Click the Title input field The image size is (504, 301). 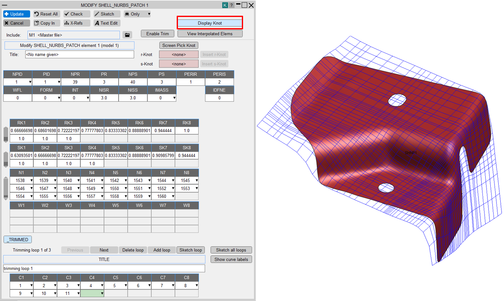click(x=79, y=55)
